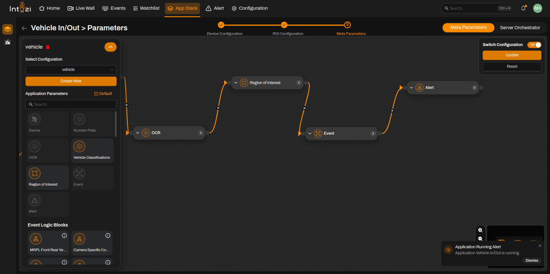Expand the OCR node chevron
Screen dimensions: 550x274
click(x=137, y=133)
